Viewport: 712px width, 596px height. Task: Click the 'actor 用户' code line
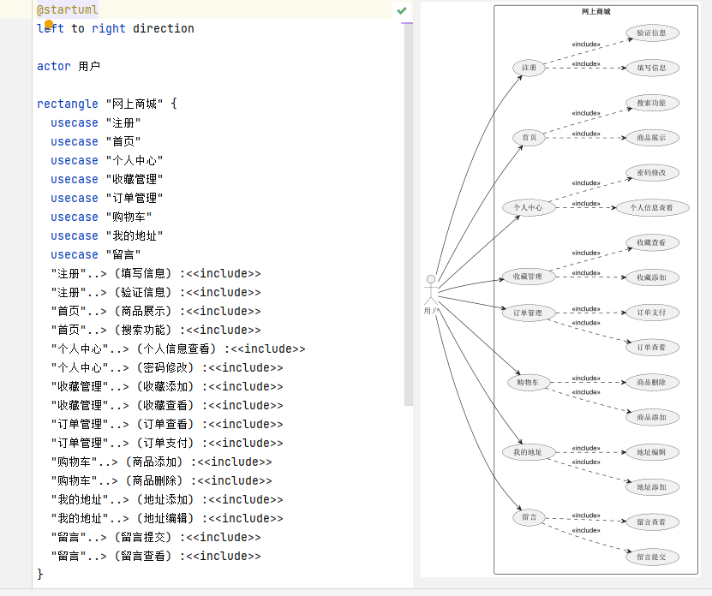[x=69, y=66]
